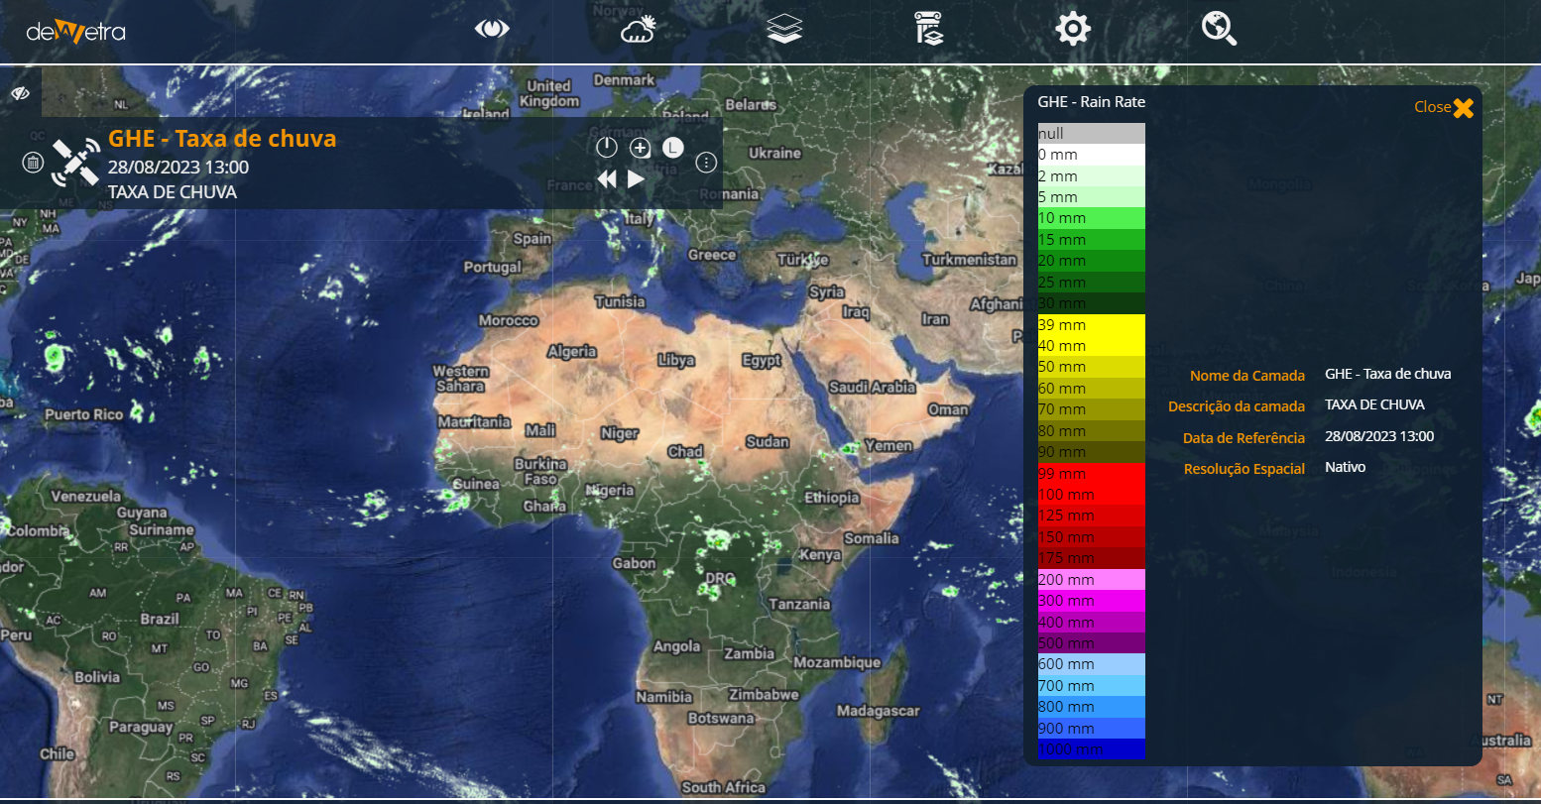1541x804 pixels.
Task: Click the 200 mm pink legend swatch
Action: pos(1092,580)
